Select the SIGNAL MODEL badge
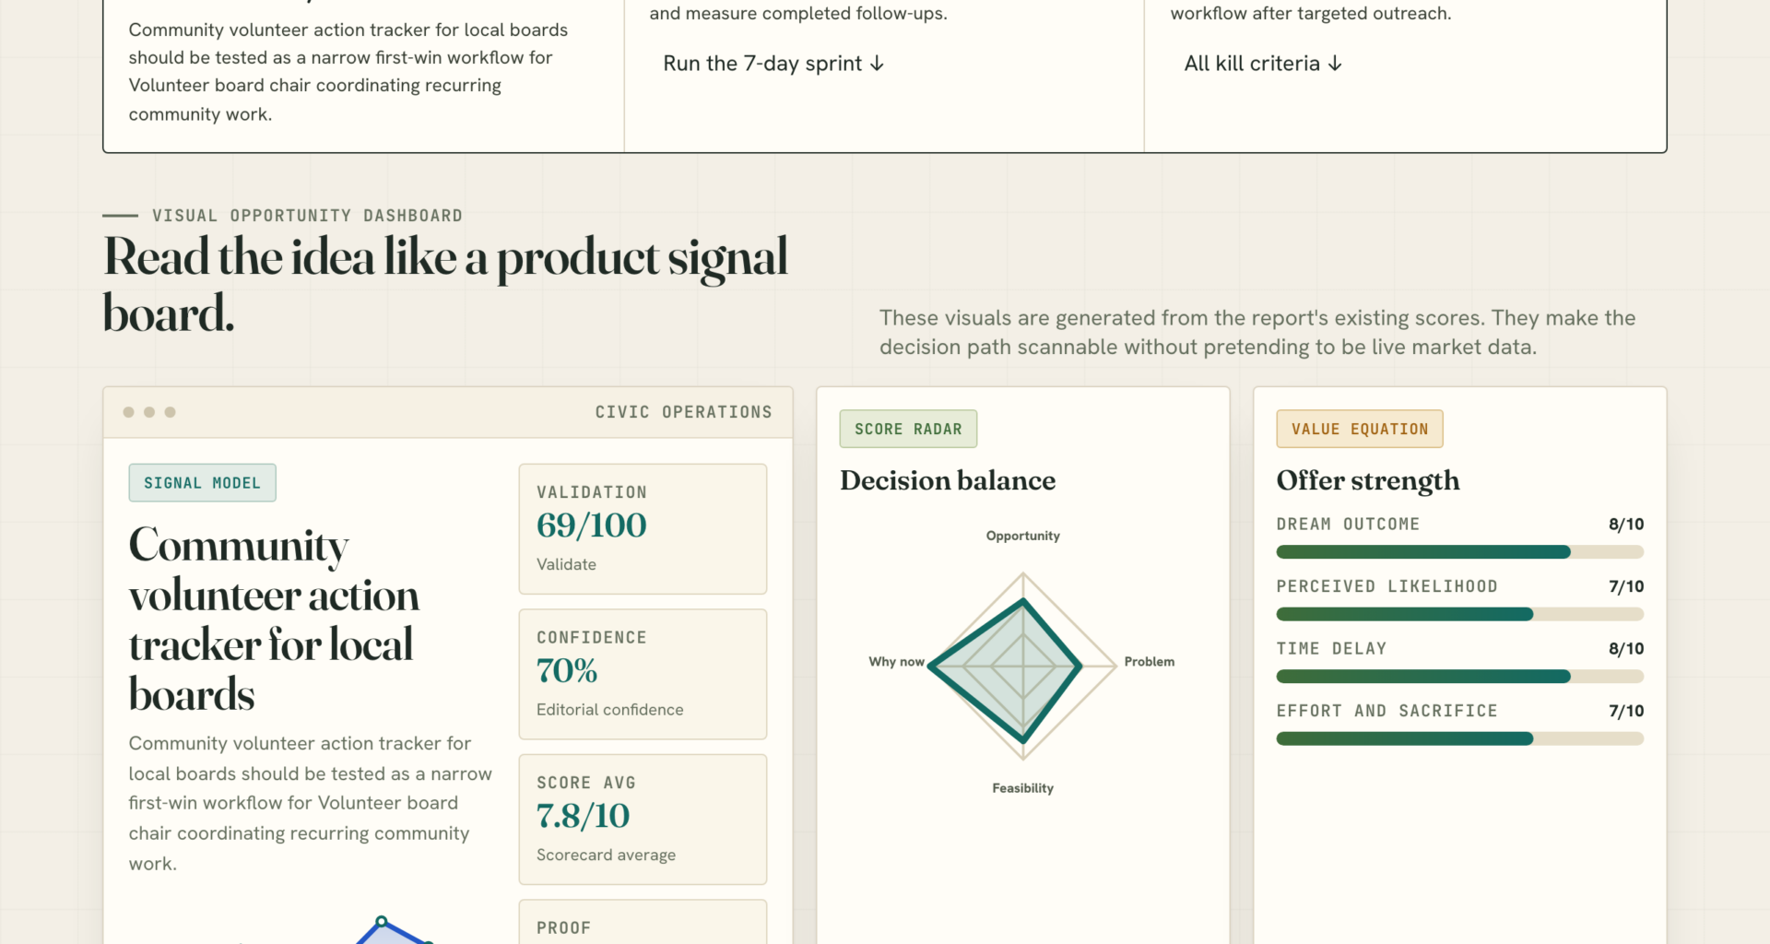 (x=202, y=483)
